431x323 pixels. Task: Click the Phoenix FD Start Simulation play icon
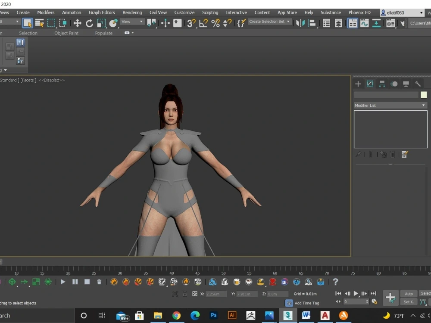62,282
